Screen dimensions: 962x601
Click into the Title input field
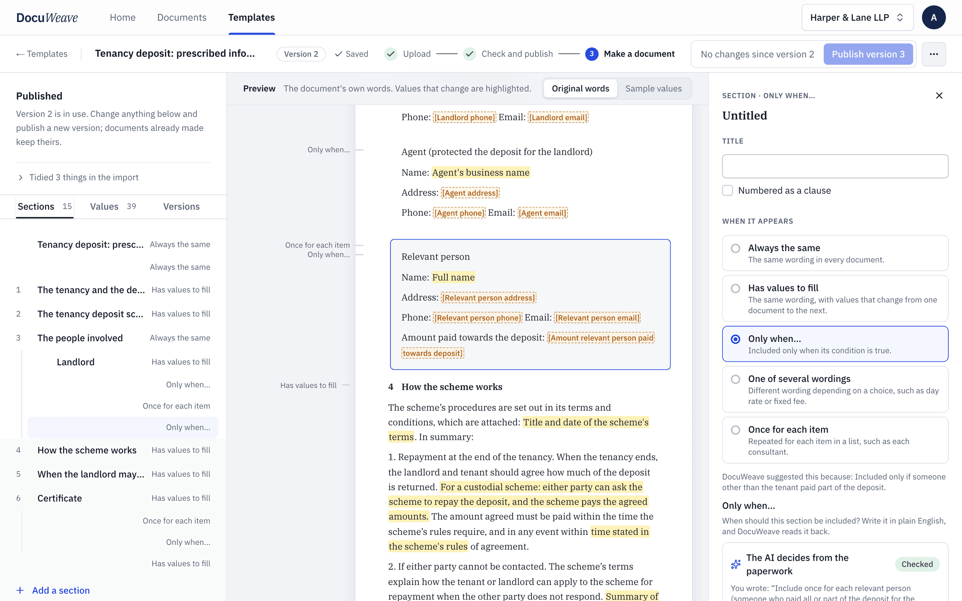pos(835,166)
